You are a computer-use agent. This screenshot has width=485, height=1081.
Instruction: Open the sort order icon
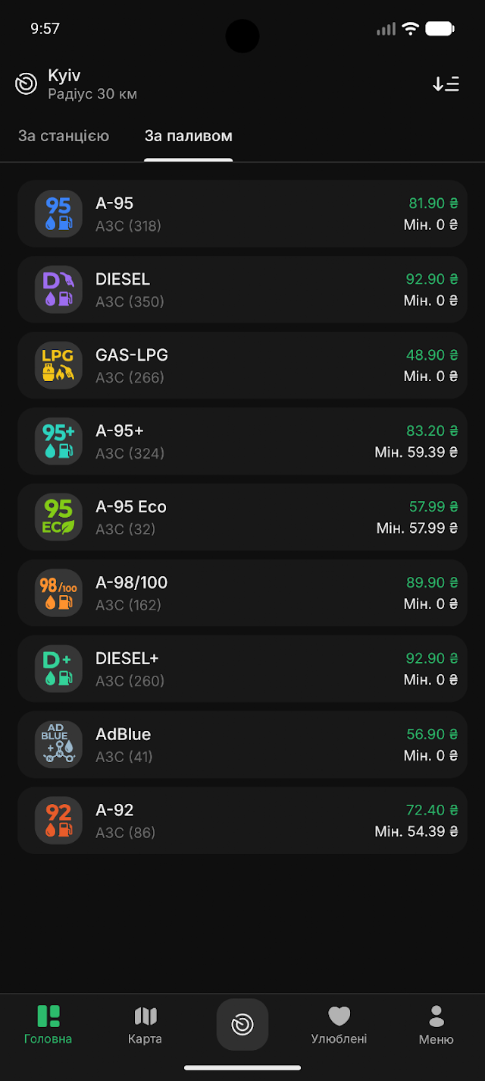[x=446, y=84]
